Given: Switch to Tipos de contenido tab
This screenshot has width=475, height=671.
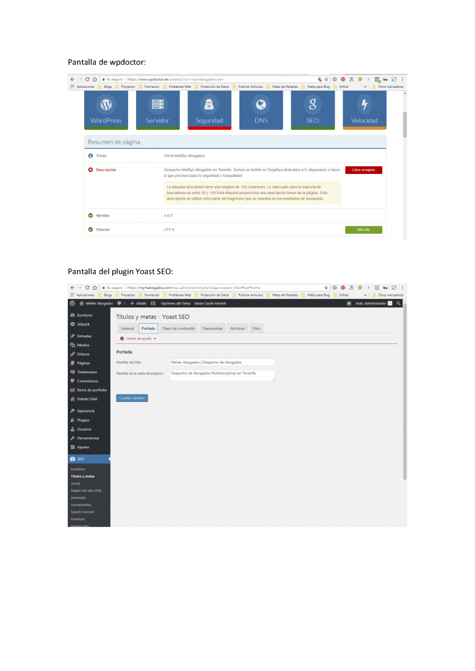Looking at the screenshot, I should tap(179, 329).
